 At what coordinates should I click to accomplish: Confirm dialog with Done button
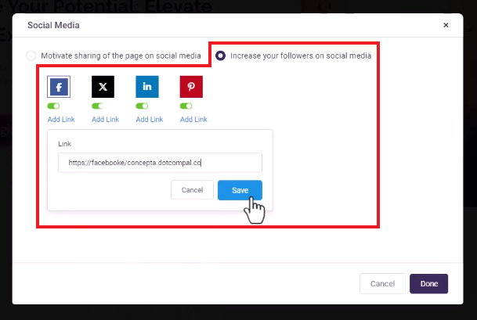(428, 283)
